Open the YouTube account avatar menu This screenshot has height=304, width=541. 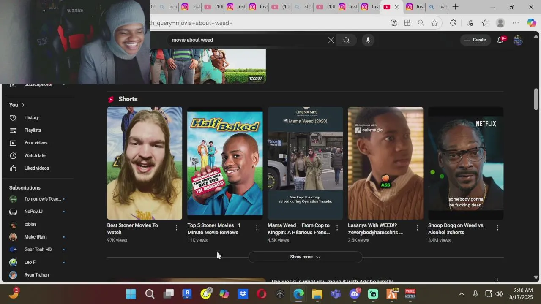pos(518,40)
